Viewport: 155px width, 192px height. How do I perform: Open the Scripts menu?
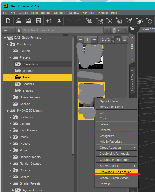[x=103, y=13]
